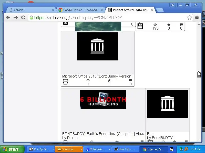This screenshot has height=153, width=205.
Task: Click the question mark taskbar icon
Action: coord(172,149)
